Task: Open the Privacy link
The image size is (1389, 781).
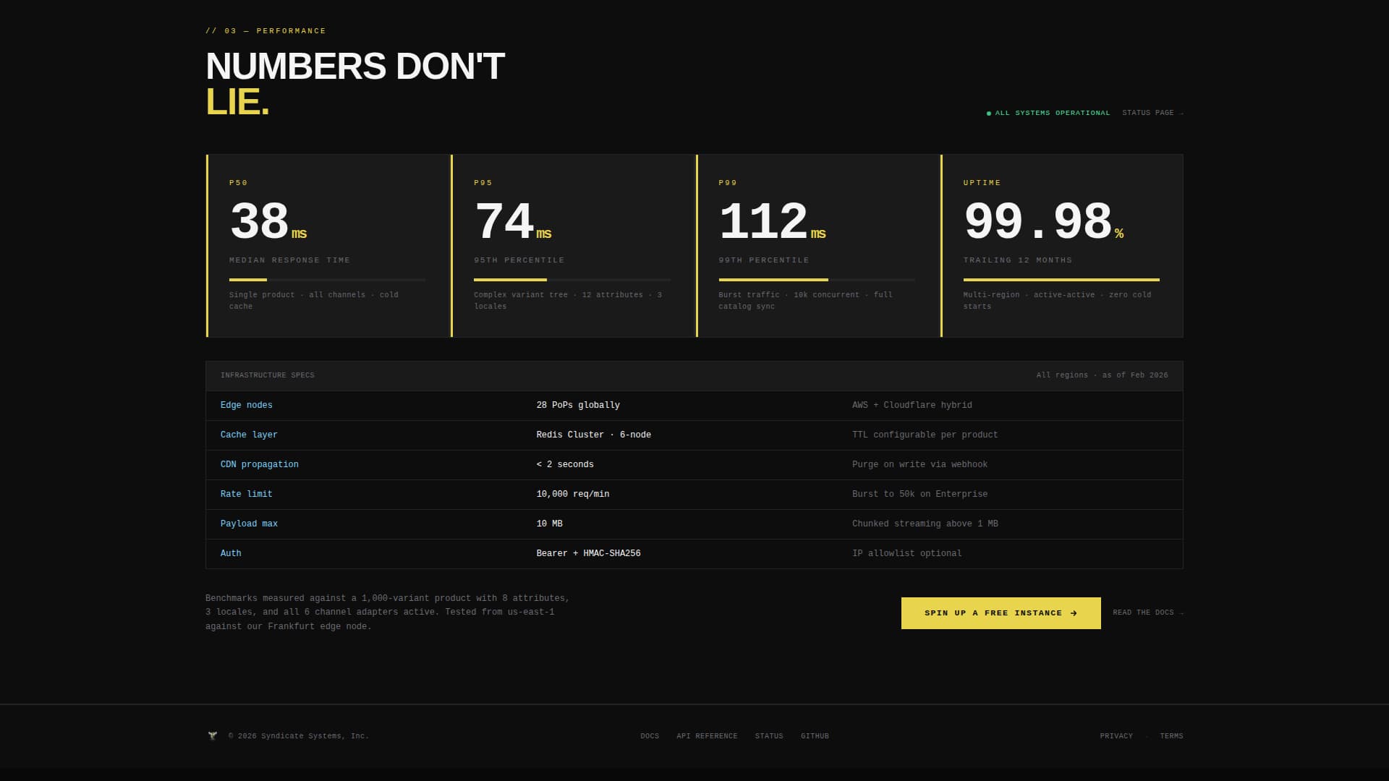Action: [1116, 736]
